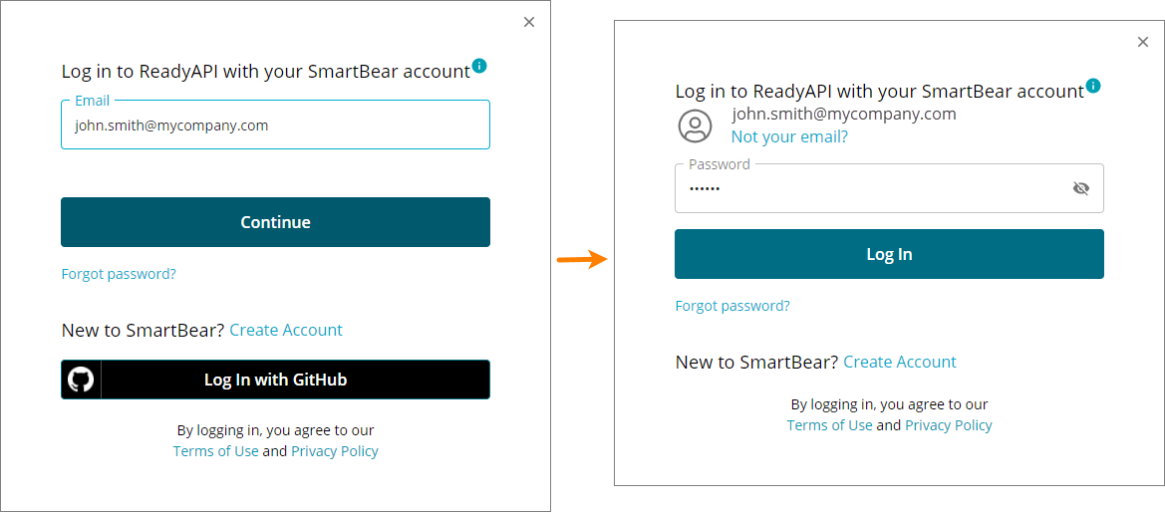Click the Password input field
The height and width of the screenshot is (512, 1165).
tap(867, 188)
